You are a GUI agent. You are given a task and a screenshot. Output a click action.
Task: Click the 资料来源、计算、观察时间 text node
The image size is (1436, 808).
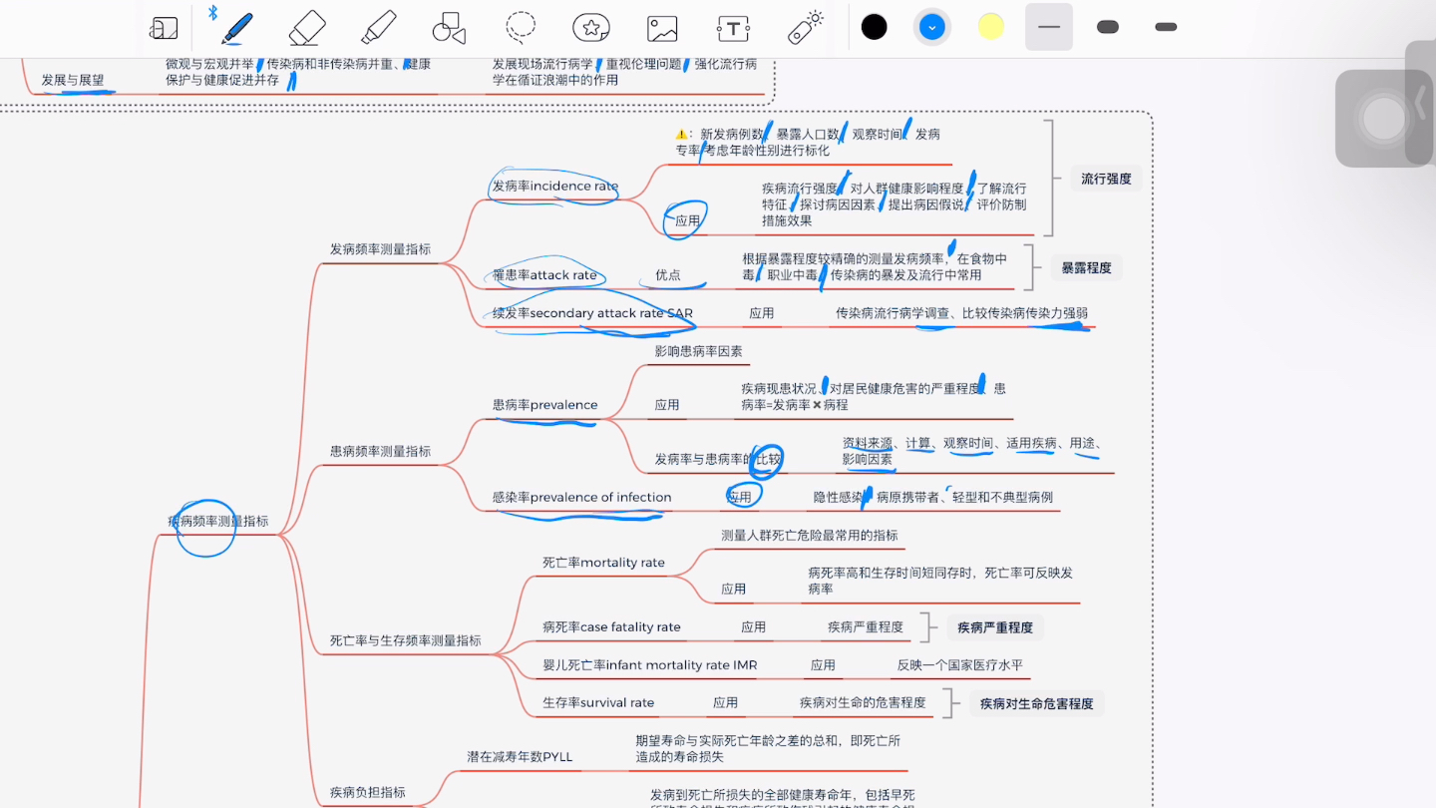point(971,452)
